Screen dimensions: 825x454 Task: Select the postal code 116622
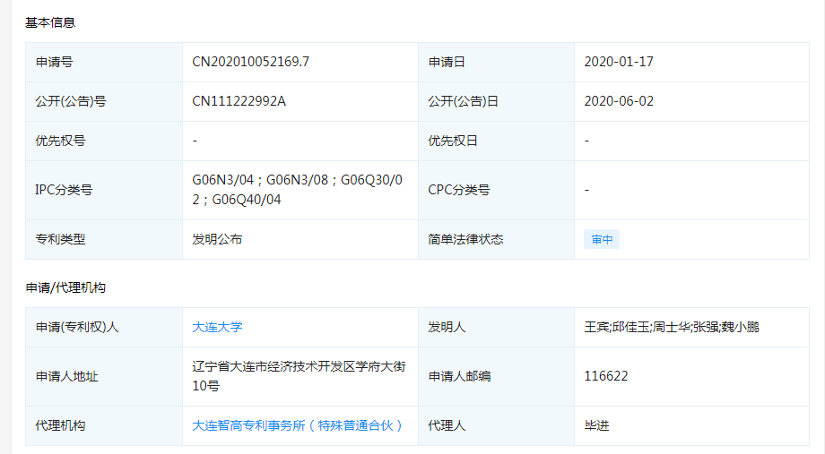click(x=606, y=376)
